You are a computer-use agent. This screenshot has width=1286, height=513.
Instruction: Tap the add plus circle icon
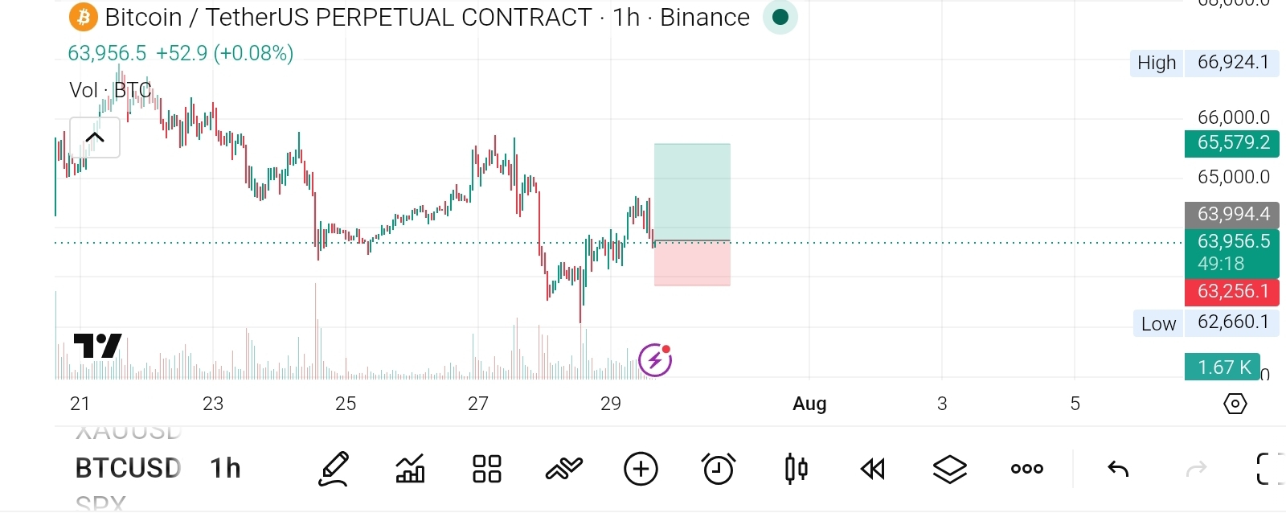pyautogui.click(x=641, y=469)
